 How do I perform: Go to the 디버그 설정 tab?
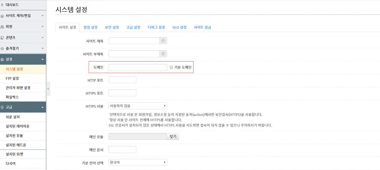coord(156,27)
